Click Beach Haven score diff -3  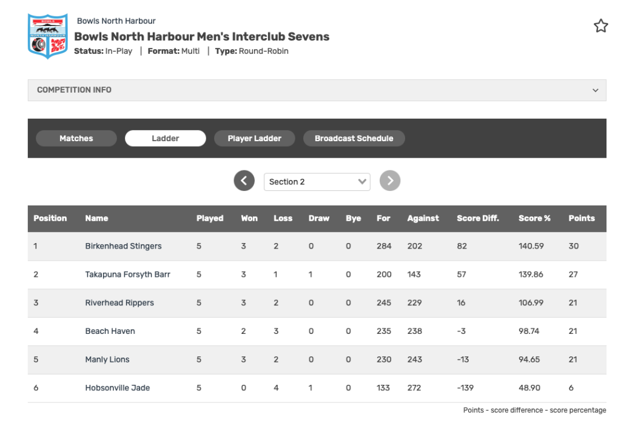click(x=461, y=331)
